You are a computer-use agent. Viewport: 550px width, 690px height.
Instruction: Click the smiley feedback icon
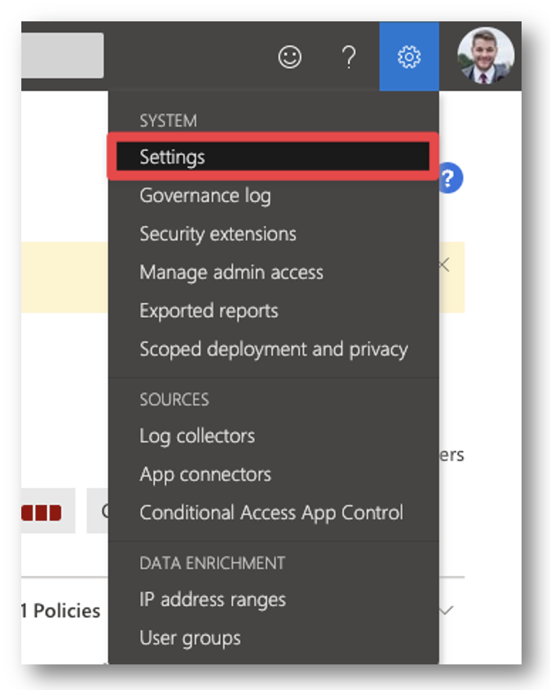[290, 57]
